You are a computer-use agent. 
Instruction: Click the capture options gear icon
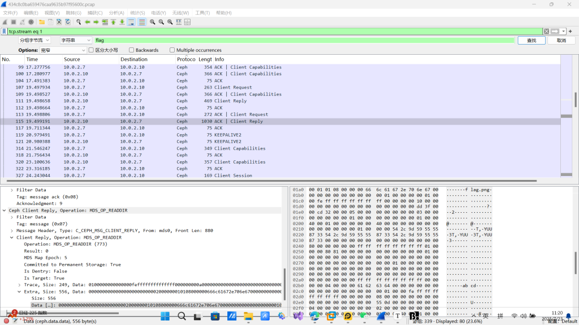(x=31, y=22)
